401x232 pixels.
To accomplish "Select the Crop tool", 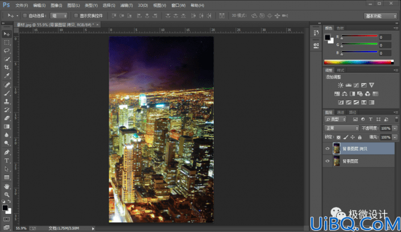I will [7, 68].
